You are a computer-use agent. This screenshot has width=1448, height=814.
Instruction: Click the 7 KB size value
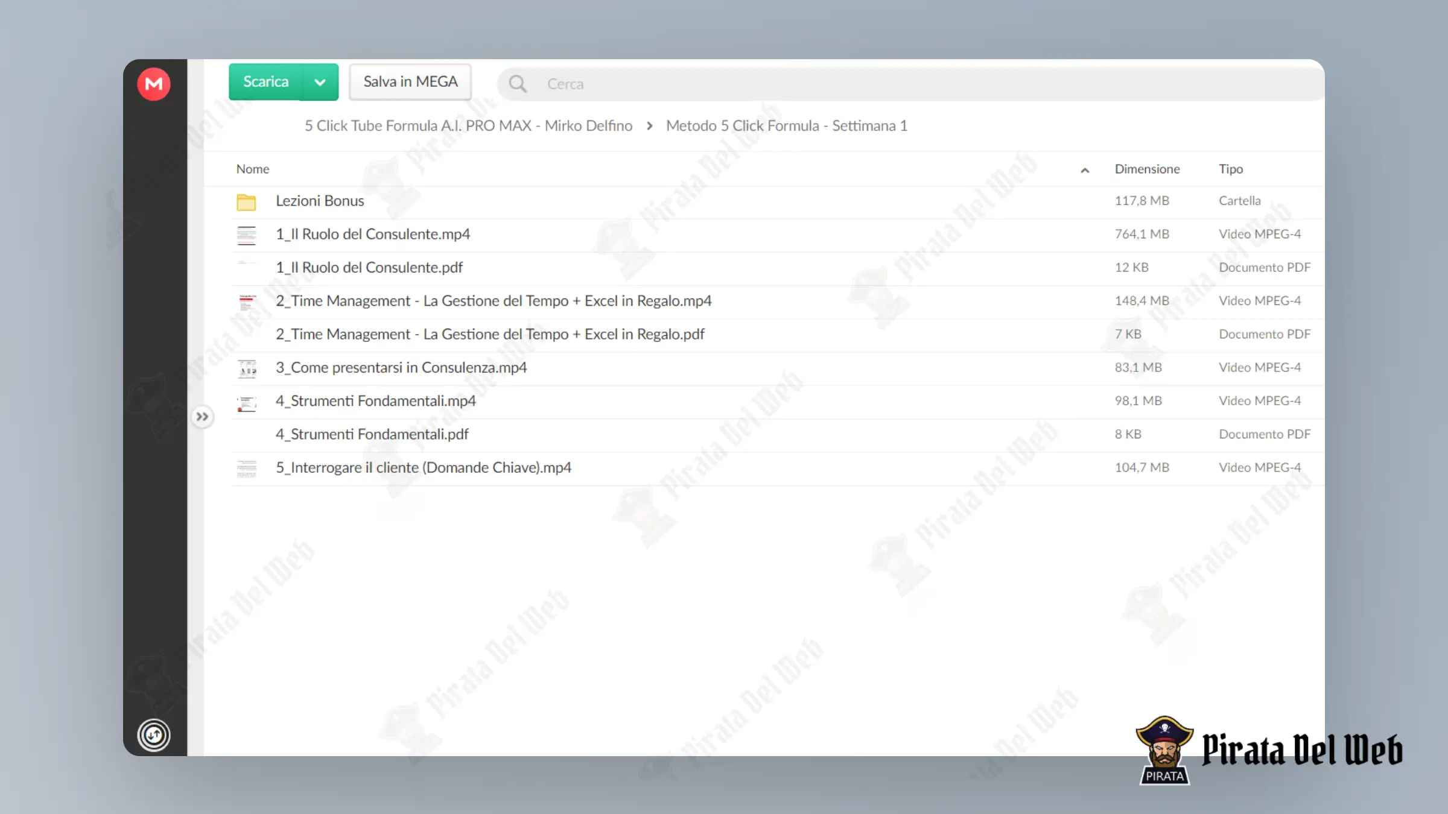pos(1128,334)
